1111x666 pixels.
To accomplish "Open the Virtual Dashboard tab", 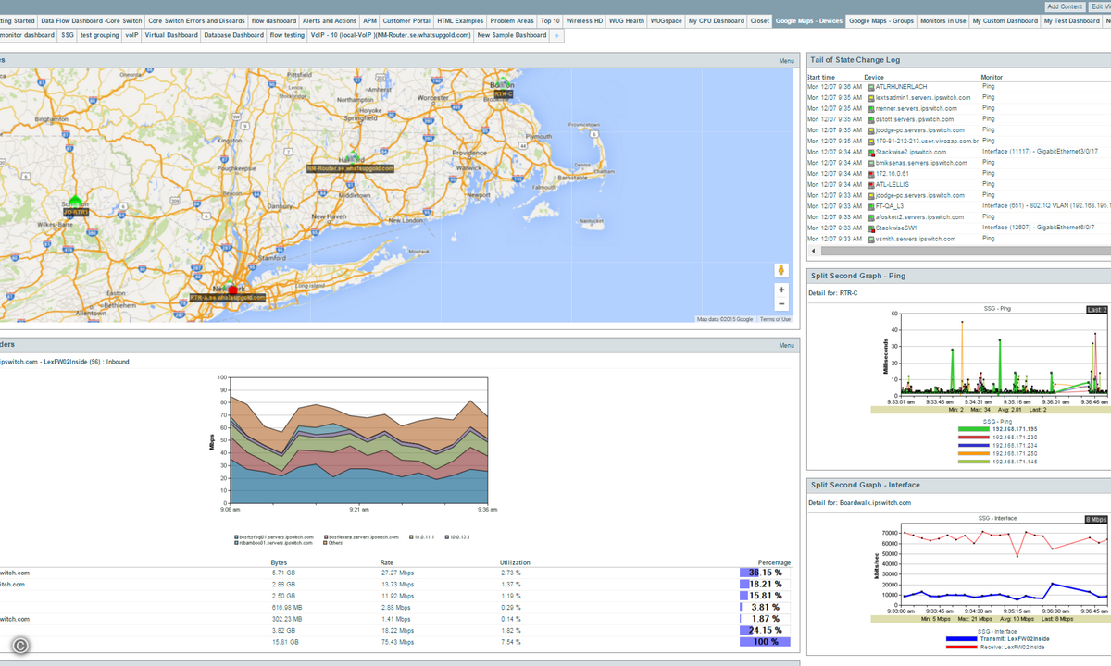I will pyautogui.click(x=171, y=35).
